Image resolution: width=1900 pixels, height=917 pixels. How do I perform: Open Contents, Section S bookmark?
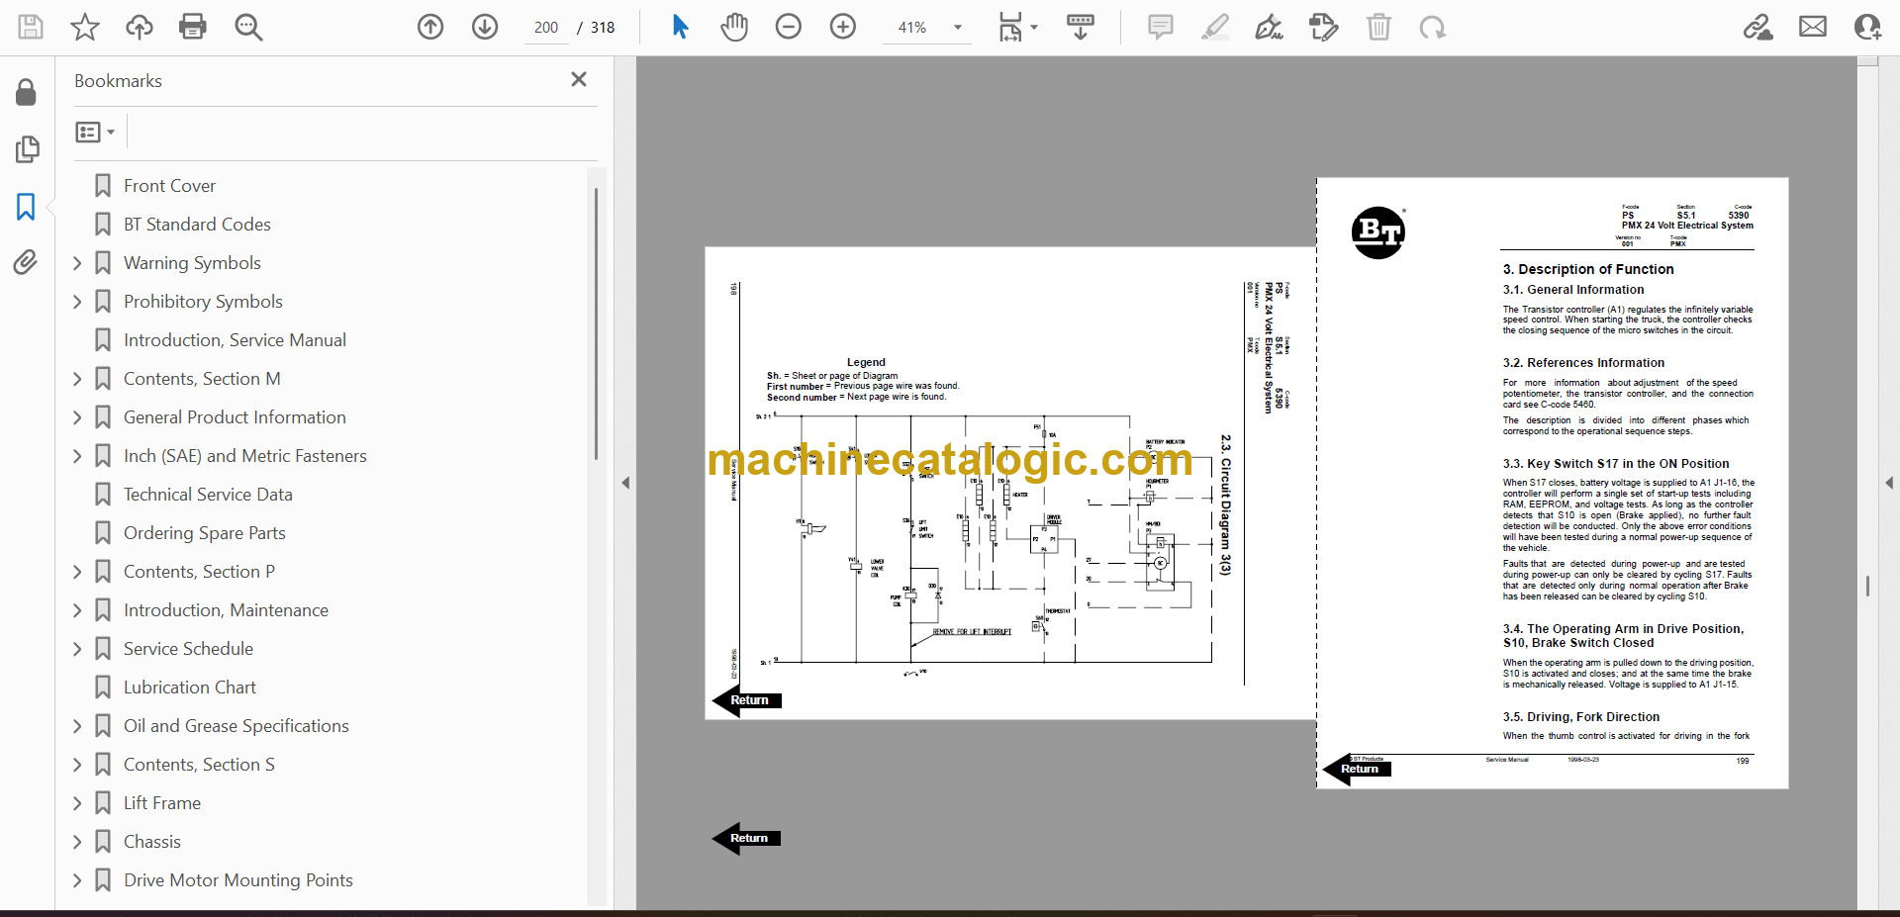click(x=199, y=765)
